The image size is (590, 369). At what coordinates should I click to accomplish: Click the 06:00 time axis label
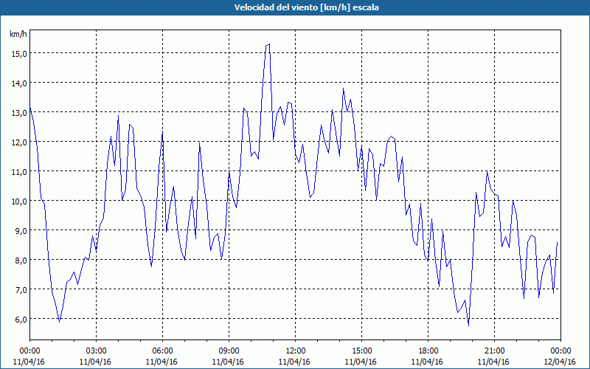coord(162,351)
